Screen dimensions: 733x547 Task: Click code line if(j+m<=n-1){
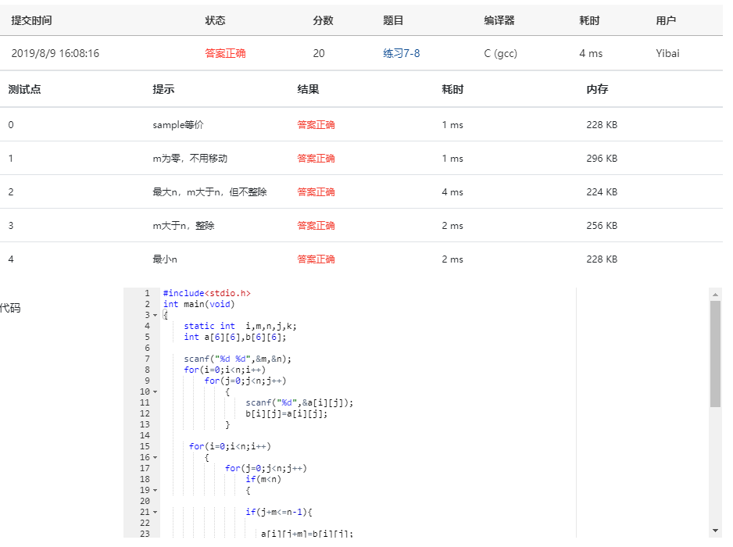(x=279, y=512)
